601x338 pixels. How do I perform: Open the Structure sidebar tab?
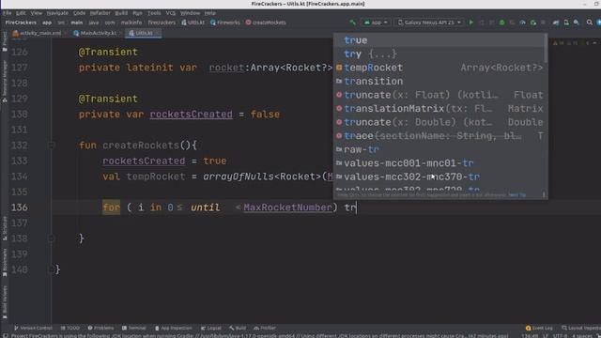pyautogui.click(x=5, y=228)
